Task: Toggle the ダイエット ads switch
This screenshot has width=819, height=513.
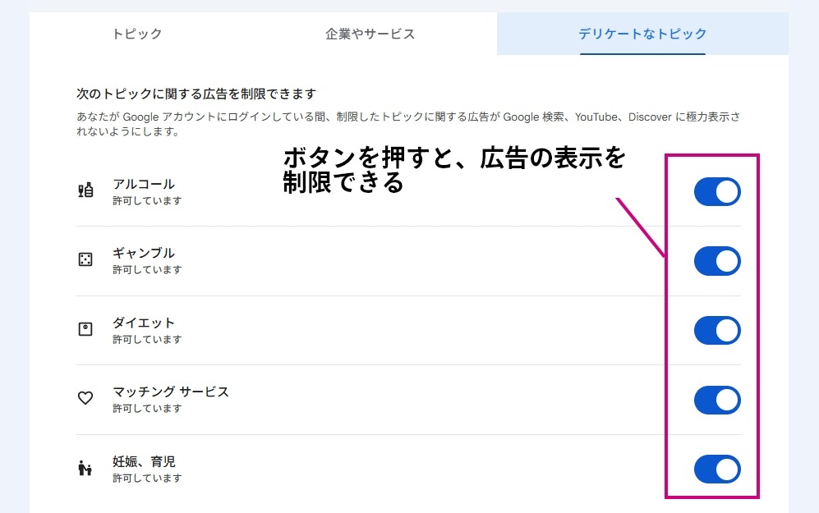Action: (x=716, y=330)
